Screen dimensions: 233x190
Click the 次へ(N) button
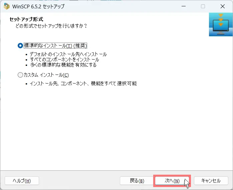click(172, 181)
